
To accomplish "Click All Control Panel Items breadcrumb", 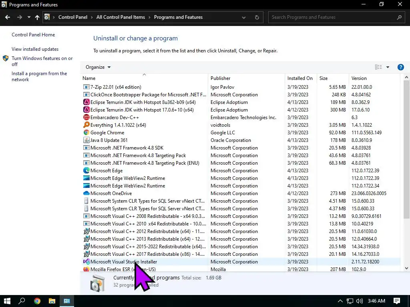I will [121, 17].
